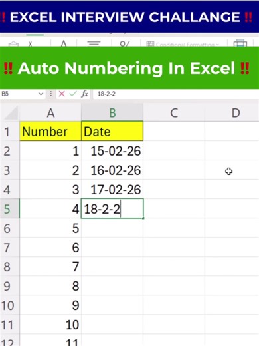This screenshot has width=259, height=346.
Task: Click the fill handle of cell B5
Action: click(143, 218)
